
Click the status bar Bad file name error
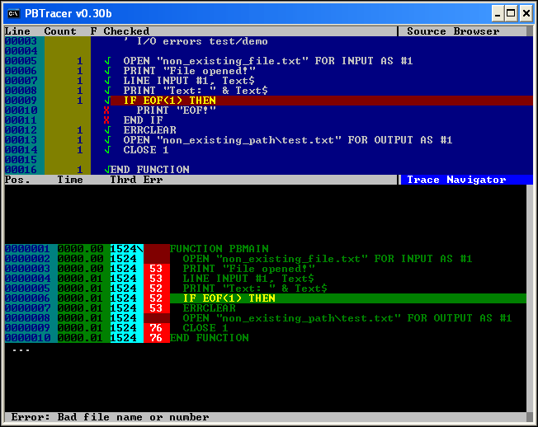pyautogui.click(x=110, y=417)
